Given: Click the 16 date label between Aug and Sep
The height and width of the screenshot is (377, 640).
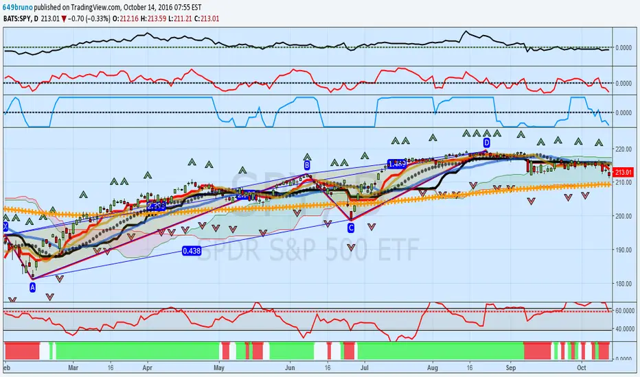Looking at the screenshot, I should tap(470, 367).
